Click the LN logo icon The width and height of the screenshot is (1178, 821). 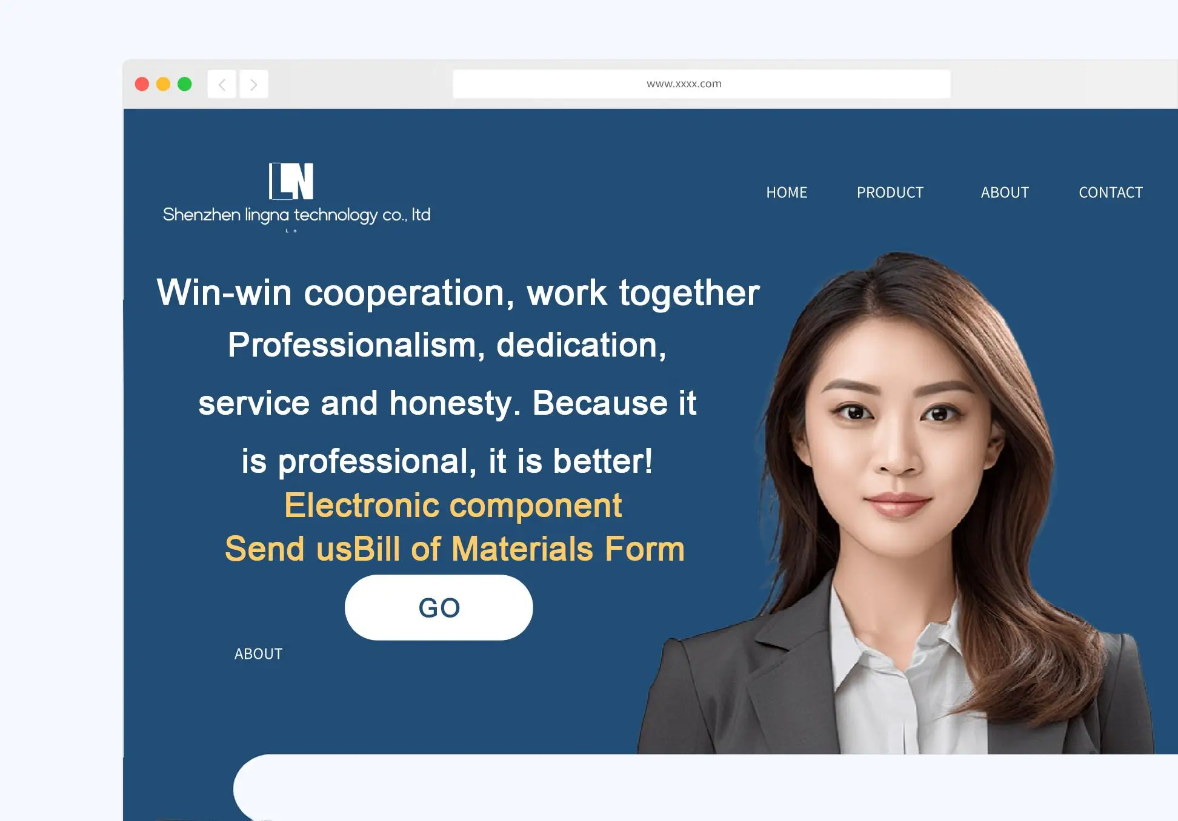click(x=291, y=180)
